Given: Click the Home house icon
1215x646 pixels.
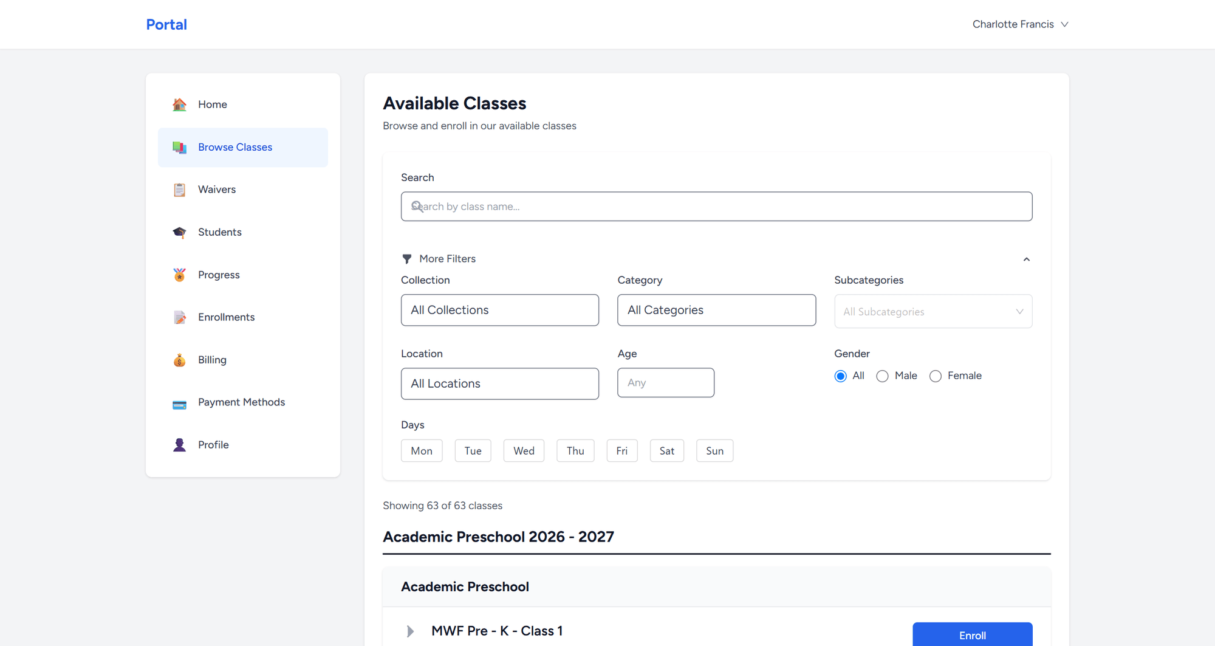Looking at the screenshot, I should coord(179,105).
